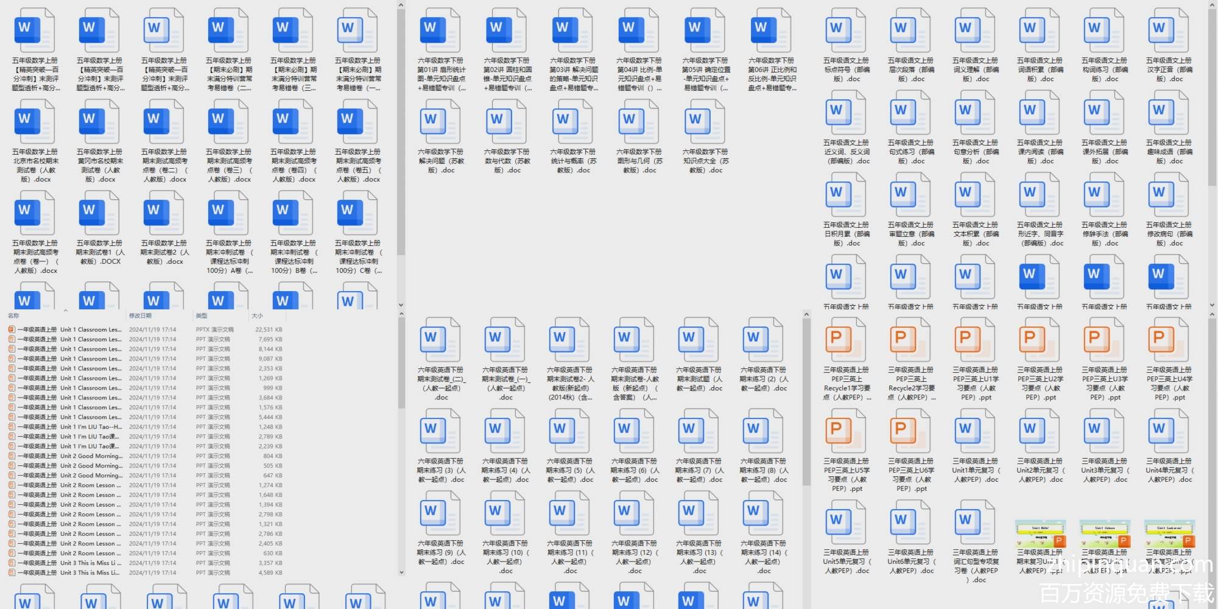Open 期末冲刺卷 B卷 Word document
1218x609 pixels.
pyautogui.click(x=294, y=232)
